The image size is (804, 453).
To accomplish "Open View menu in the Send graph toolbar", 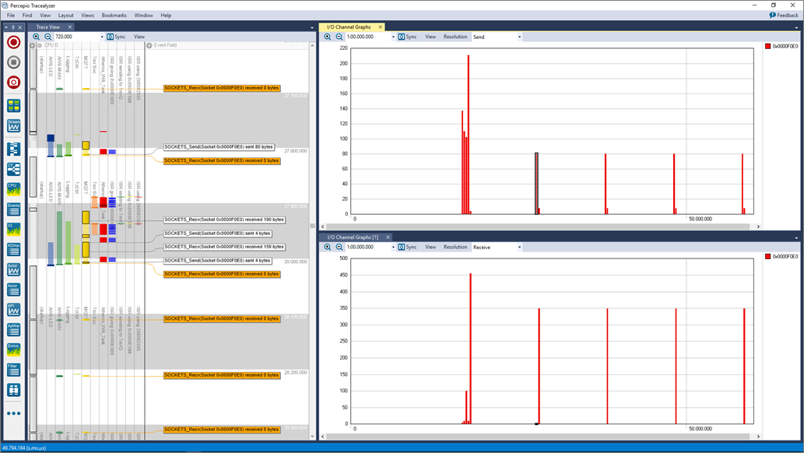I will tap(430, 37).
